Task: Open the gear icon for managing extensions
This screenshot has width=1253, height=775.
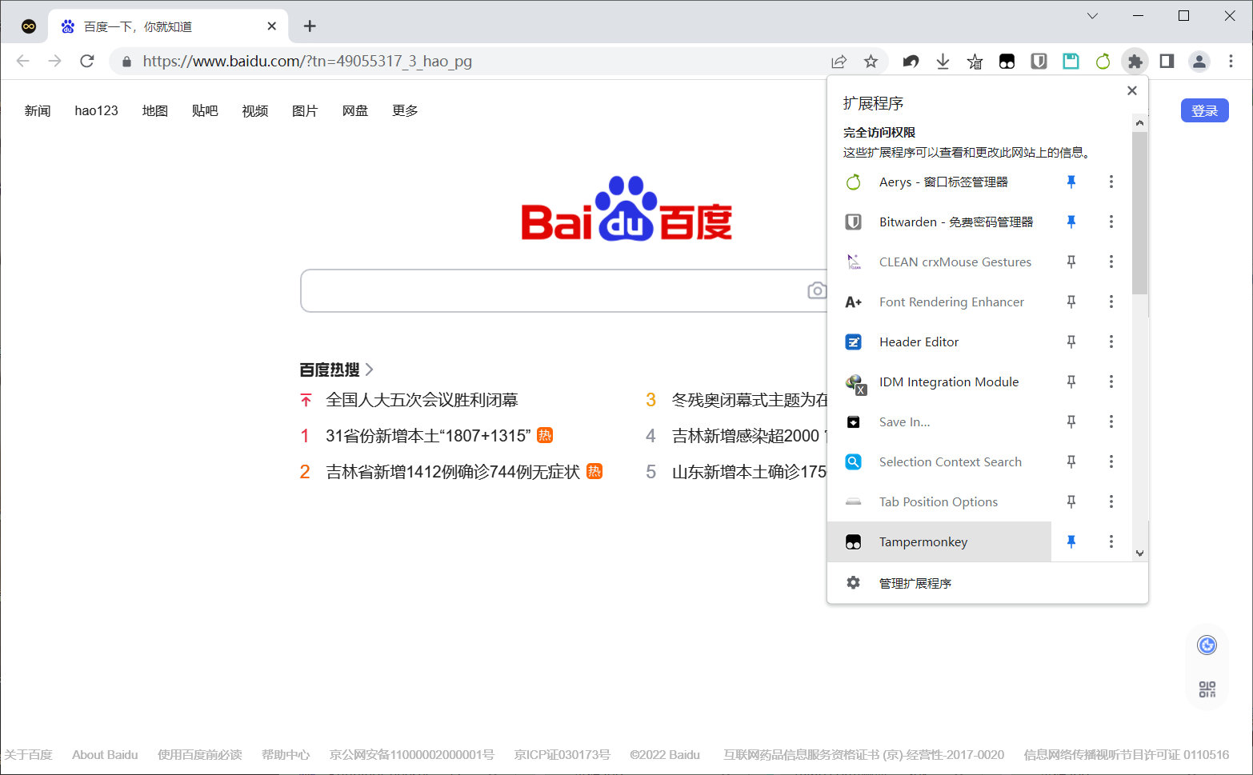Action: pos(854,583)
